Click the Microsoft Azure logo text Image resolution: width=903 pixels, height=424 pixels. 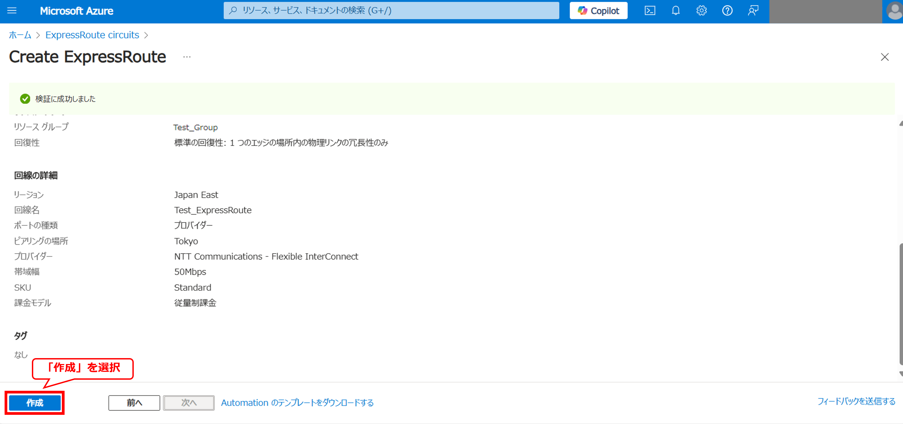click(76, 11)
